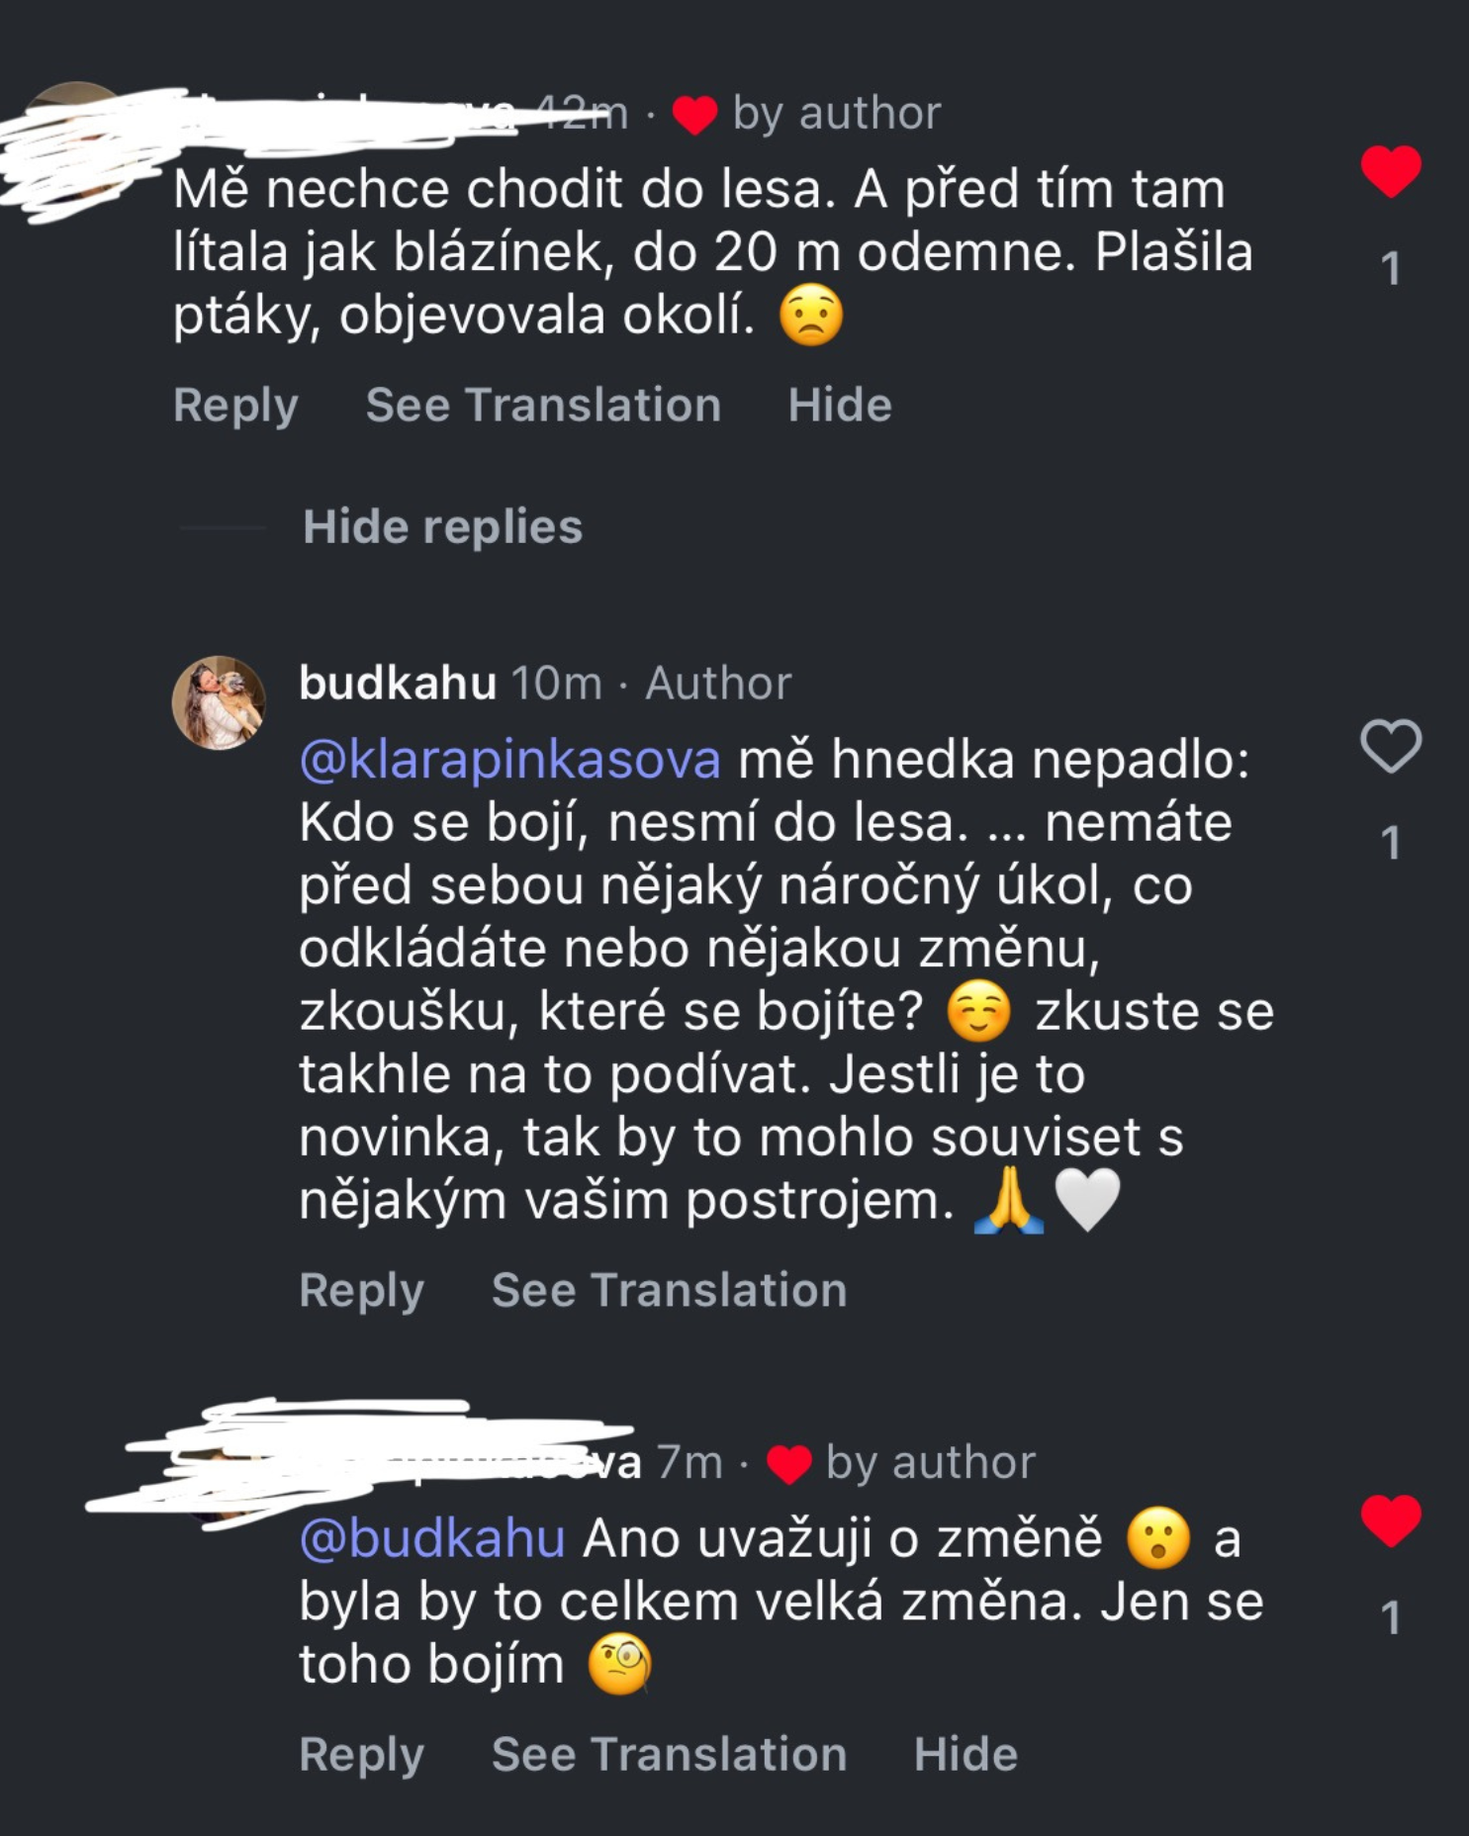
Task: View like count on top comment
Action: (1391, 268)
